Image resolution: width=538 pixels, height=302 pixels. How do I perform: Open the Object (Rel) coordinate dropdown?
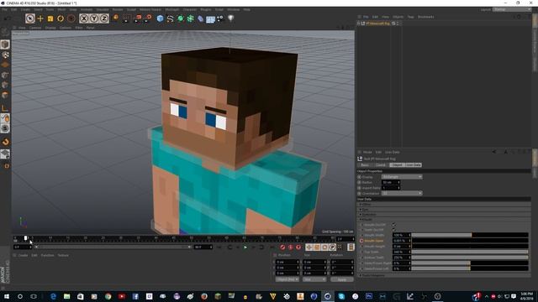pyautogui.click(x=287, y=279)
